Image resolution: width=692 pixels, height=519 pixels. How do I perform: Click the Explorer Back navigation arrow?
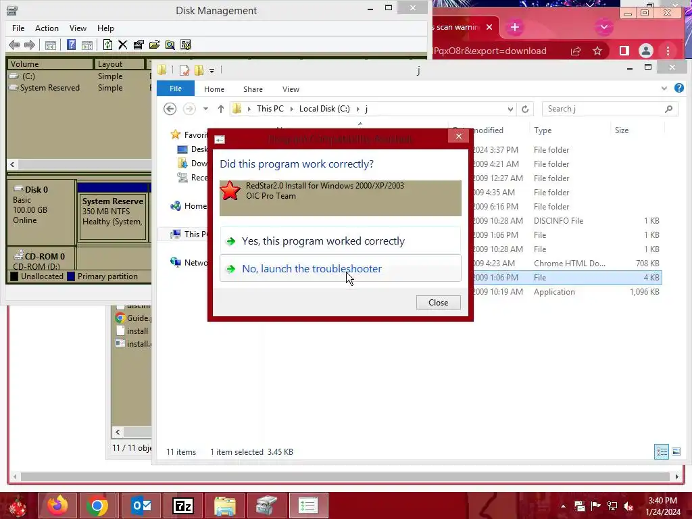[x=170, y=109]
